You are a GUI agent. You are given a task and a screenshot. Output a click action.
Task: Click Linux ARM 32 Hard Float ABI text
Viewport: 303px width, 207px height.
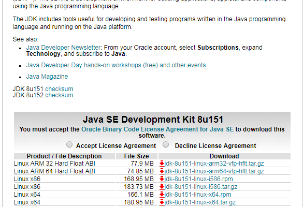54,164
